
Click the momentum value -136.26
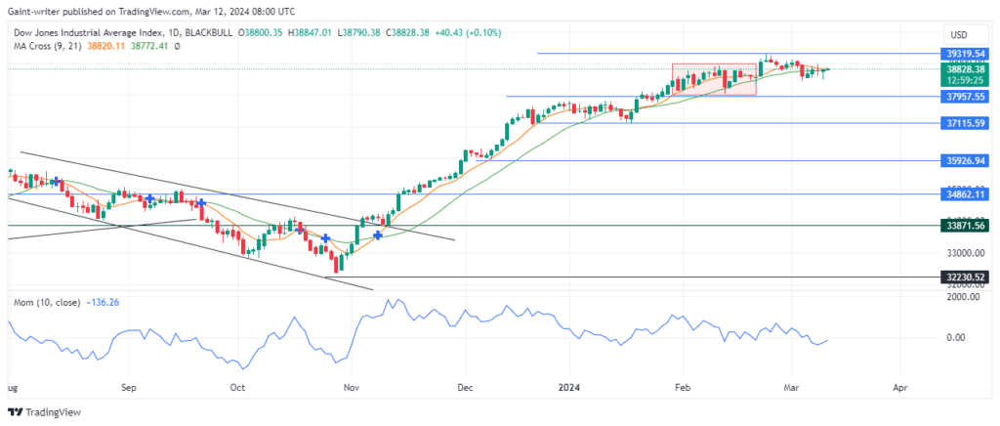click(x=102, y=304)
